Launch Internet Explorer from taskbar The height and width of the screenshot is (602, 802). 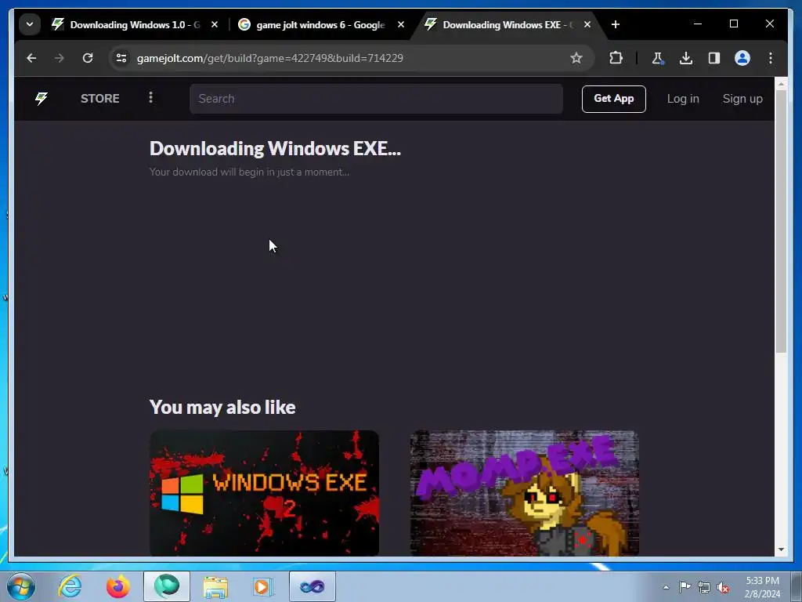(x=70, y=586)
